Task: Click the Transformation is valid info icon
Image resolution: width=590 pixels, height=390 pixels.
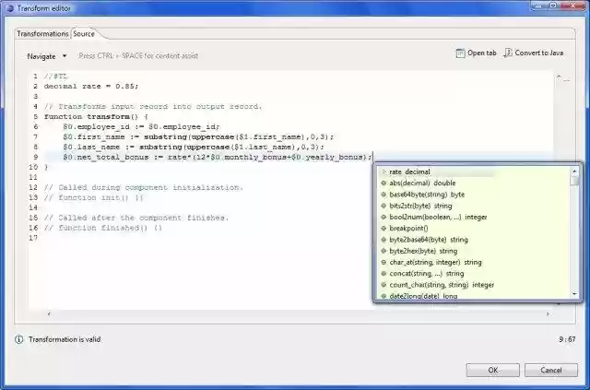Action: pos(19,339)
